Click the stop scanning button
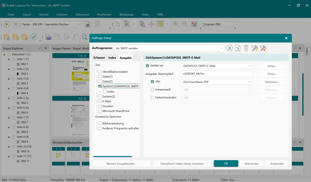 (15, 24)
